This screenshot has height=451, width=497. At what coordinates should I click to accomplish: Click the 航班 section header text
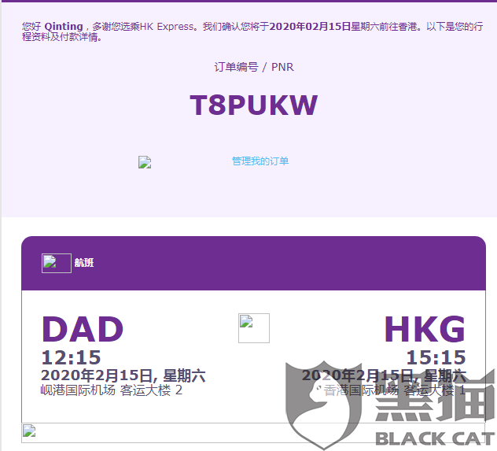pos(84,263)
